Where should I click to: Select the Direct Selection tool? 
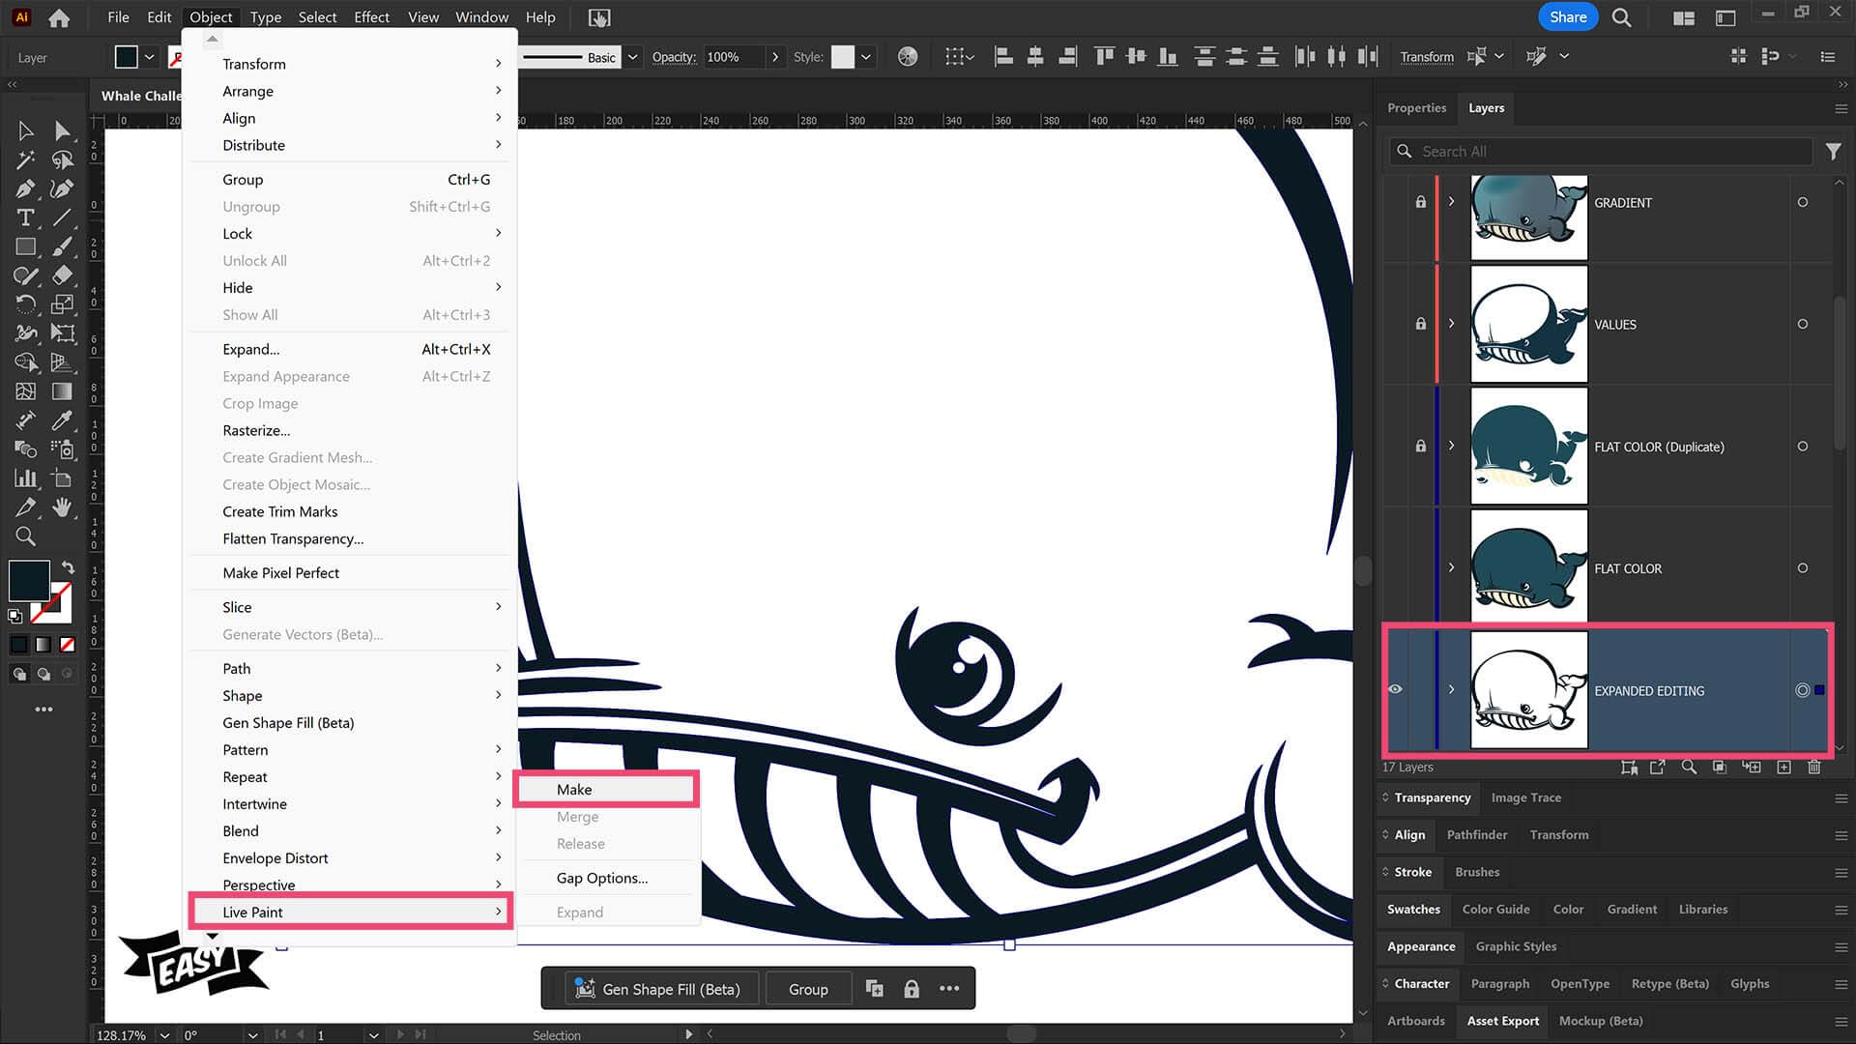[63, 130]
